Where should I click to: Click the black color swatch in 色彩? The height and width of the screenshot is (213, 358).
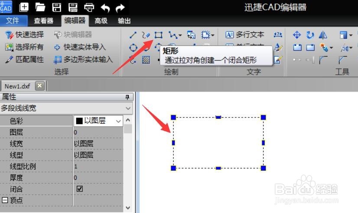click(x=79, y=121)
